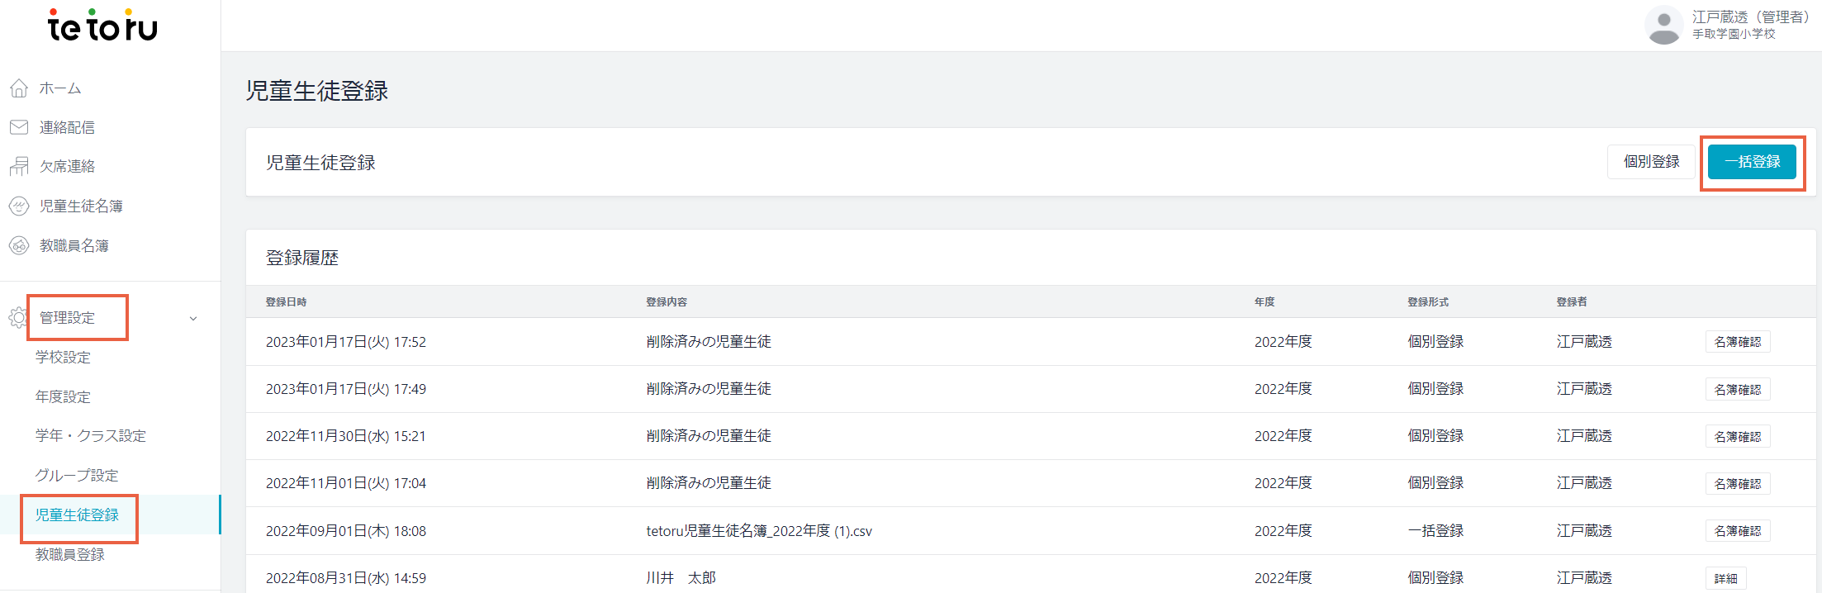1822x593 pixels.
Task: Open 学年・クラス設定 submenu item
Action: click(91, 435)
